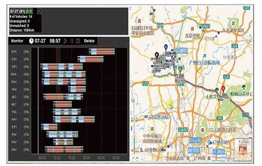Screen dimensions: 262x166
Task: Open the Guangzhou overview minimap thumbnail
Action: (243, 149)
